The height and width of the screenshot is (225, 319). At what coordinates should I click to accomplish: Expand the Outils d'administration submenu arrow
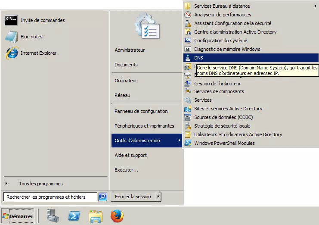(x=179, y=140)
